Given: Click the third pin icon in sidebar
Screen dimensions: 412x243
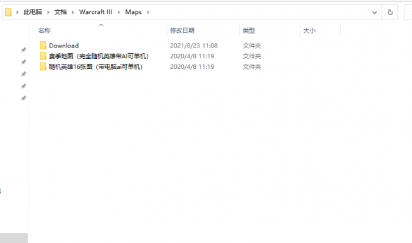Looking at the screenshot, I should coord(23,74).
